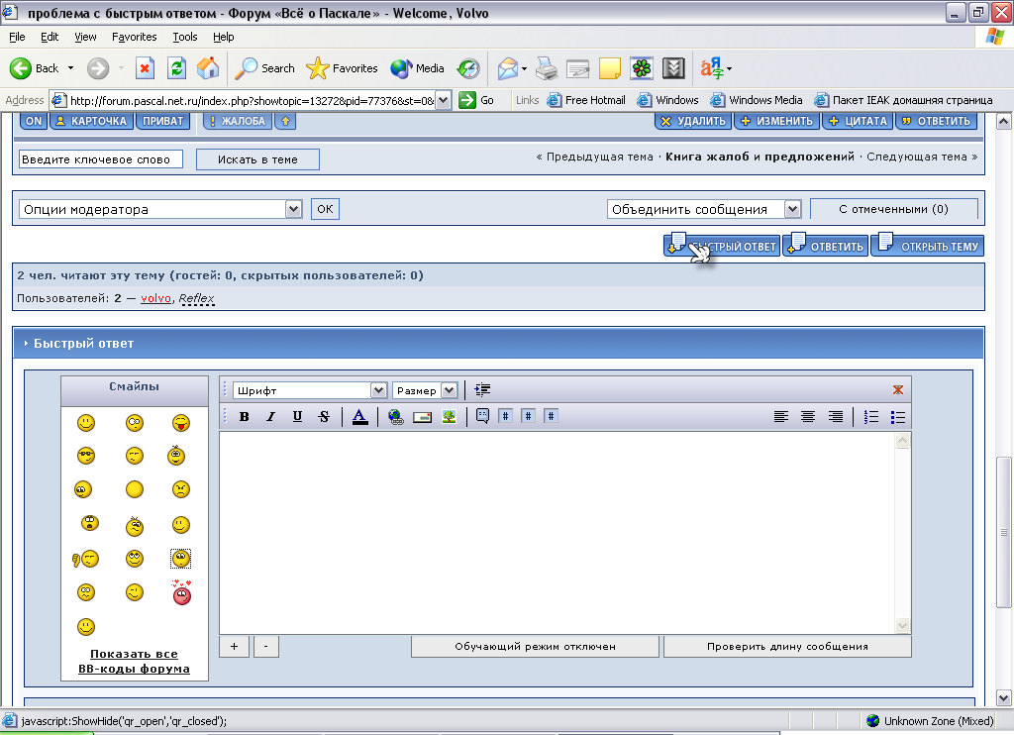
Task: Expand the Опции модератора dropdown
Action: pyautogui.click(x=160, y=209)
